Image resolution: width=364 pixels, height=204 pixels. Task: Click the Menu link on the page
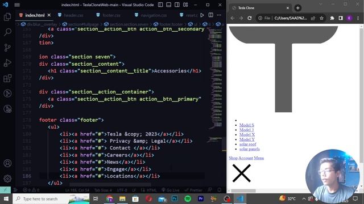259,158
